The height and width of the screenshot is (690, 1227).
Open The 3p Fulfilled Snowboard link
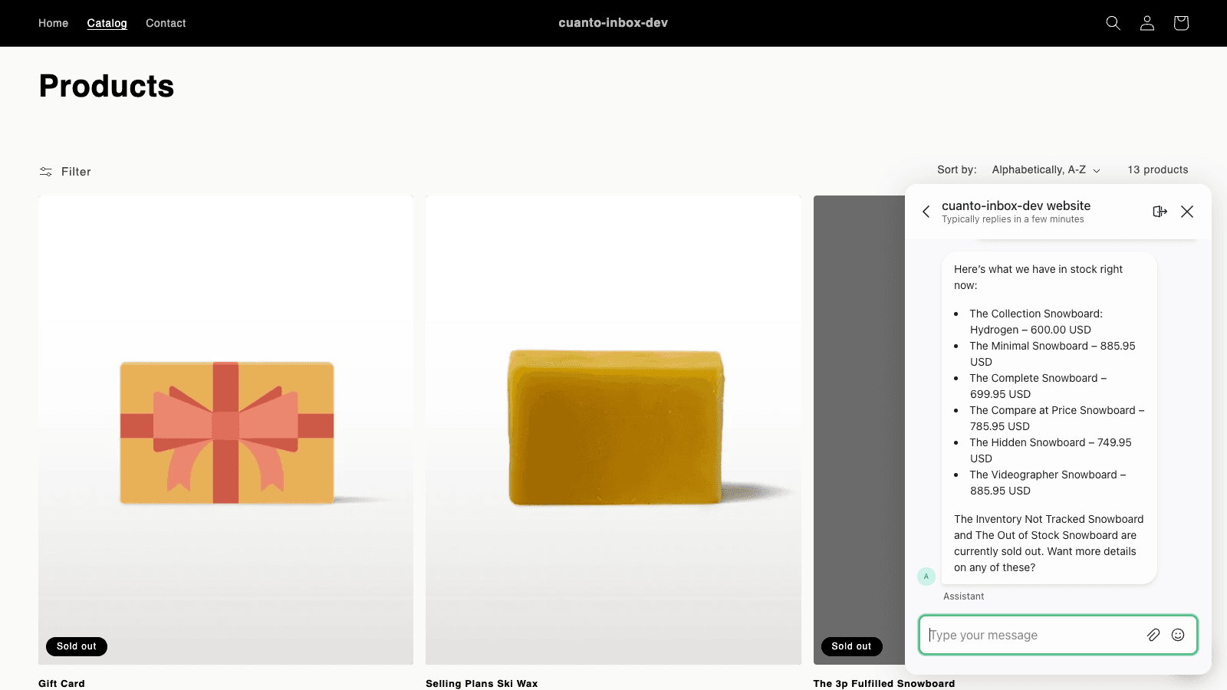[884, 683]
